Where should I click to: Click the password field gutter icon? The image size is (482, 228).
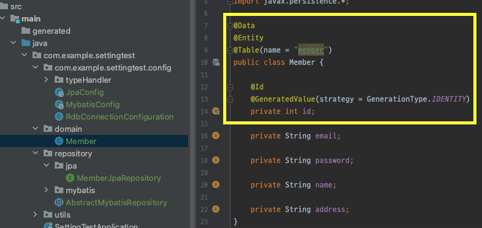coord(216,160)
